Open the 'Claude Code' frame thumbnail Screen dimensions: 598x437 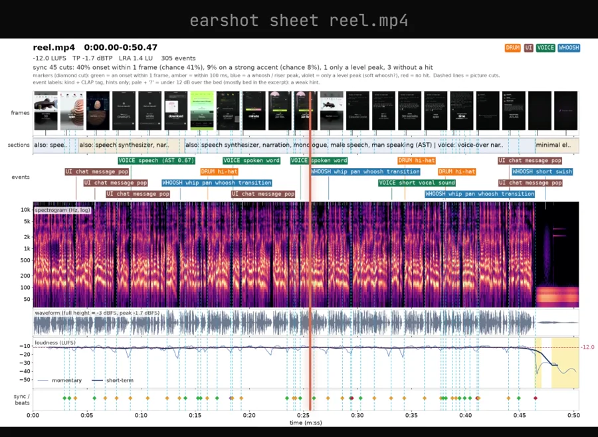pos(357,111)
